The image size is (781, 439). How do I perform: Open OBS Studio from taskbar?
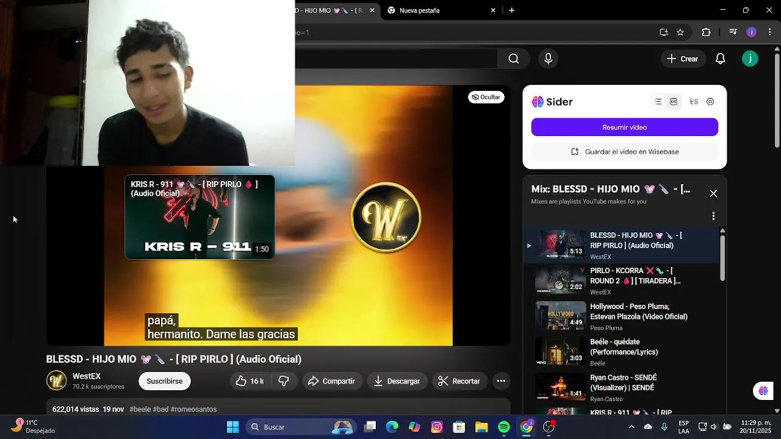(x=549, y=427)
